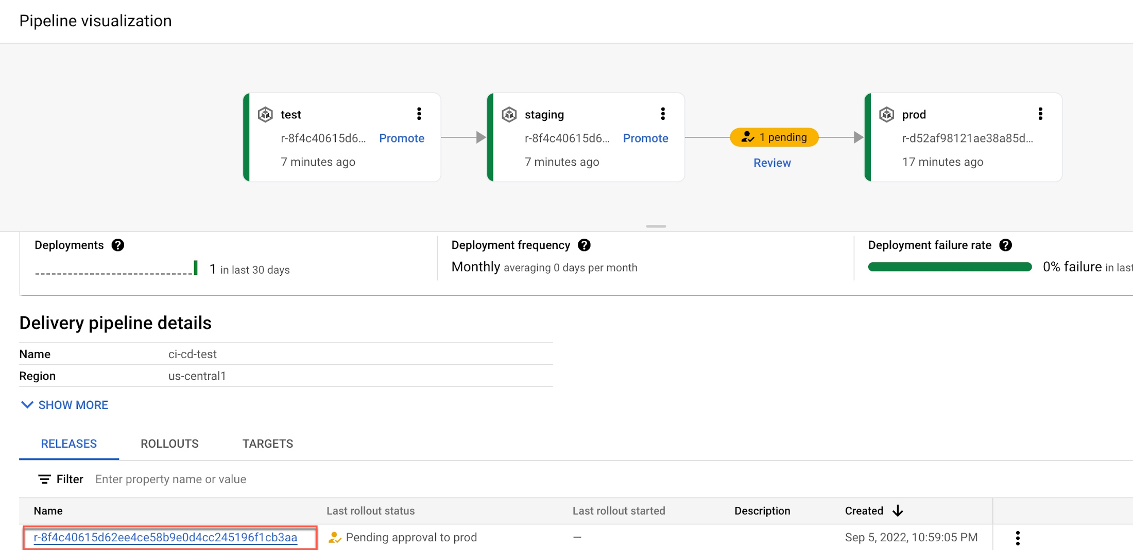Click the filter property input field
This screenshot has height=550, width=1133.
click(x=170, y=479)
